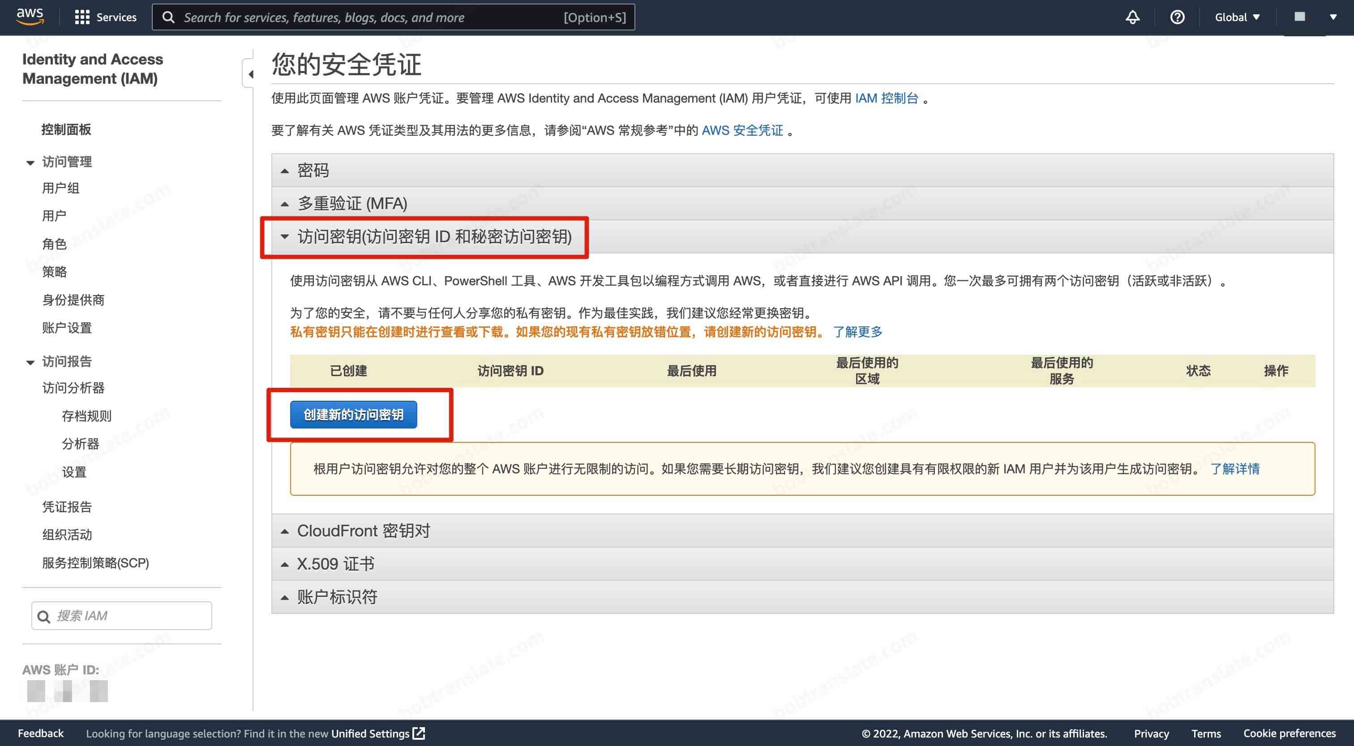
Task: Open the account menu dropdown arrow
Action: coord(1333,17)
